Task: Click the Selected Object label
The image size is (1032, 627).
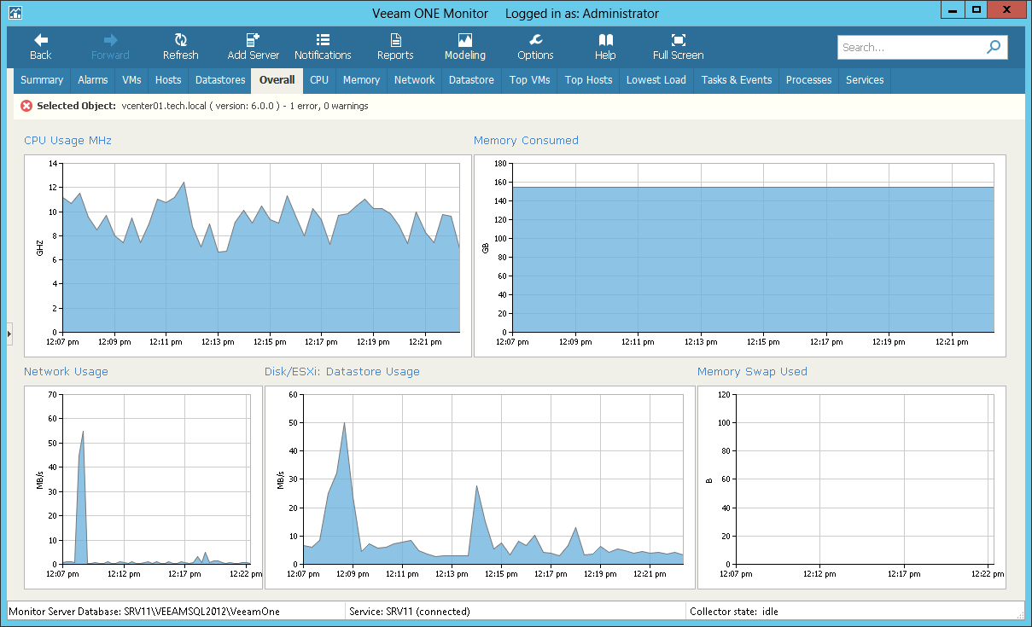Action: 76,106
